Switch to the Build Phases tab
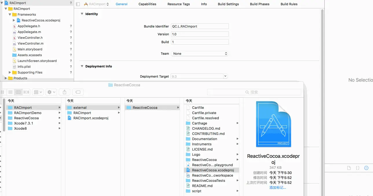Image resolution: width=373 pixels, height=196 pixels. (260, 4)
